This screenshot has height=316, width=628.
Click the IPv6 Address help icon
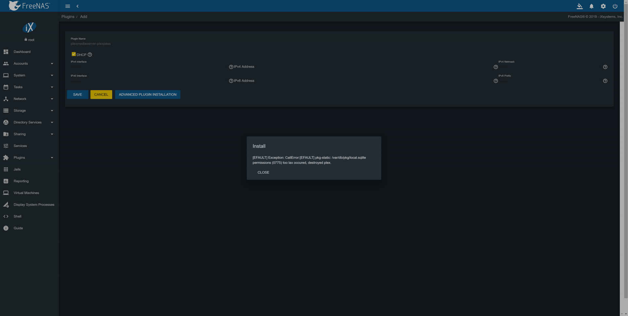click(231, 81)
